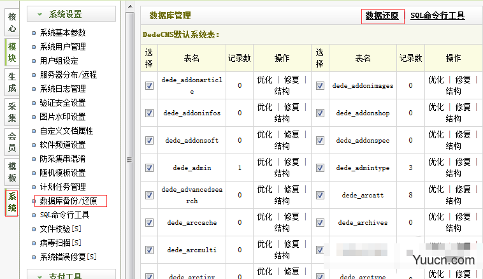Uncheck the dede_arccache table checkbox
Viewport: 483px width, 279px height.
point(149,222)
